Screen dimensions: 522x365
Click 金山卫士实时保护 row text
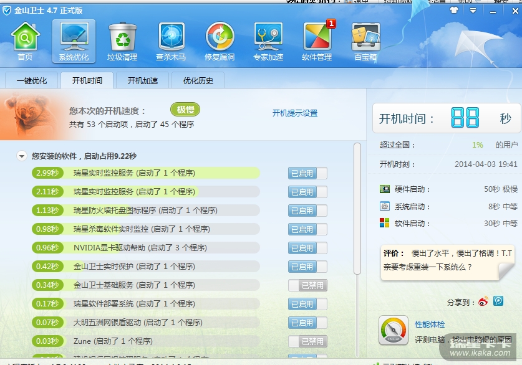click(134, 266)
